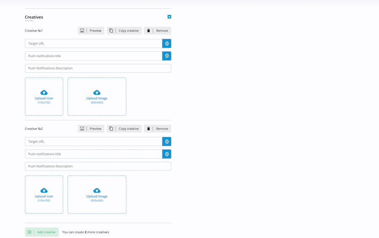Viewport: 379px width, 238px height.
Task: Click Preview icon for Creative №2
Action: pyautogui.click(x=82, y=128)
